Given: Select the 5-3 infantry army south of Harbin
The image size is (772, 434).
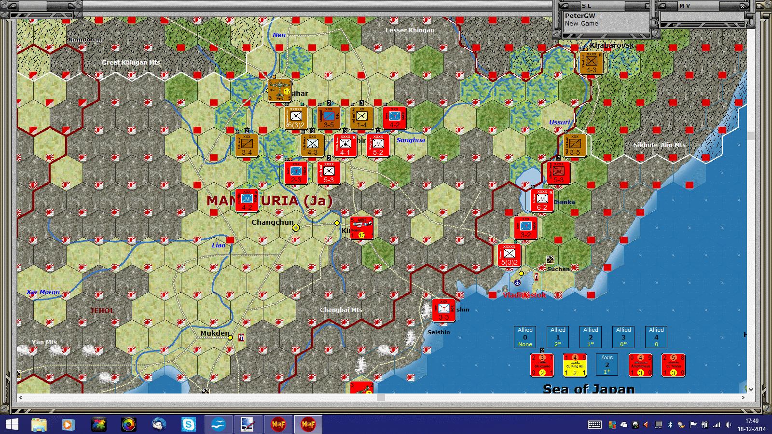Looking at the screenshot, I should pos(329,173).
